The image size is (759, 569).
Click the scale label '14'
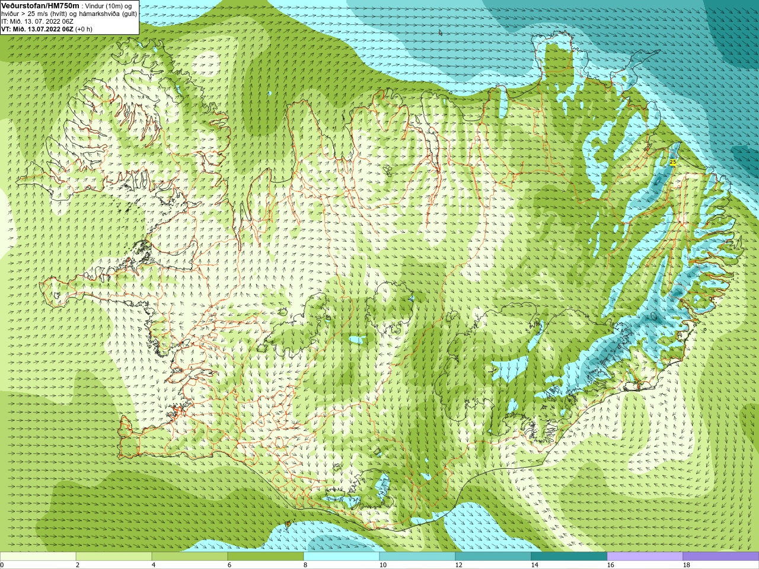pos(535,565)
